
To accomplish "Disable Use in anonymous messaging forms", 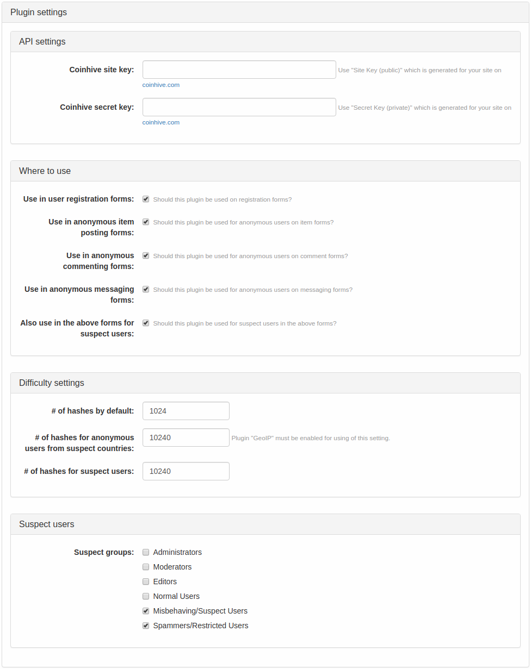I will [146, 289].
